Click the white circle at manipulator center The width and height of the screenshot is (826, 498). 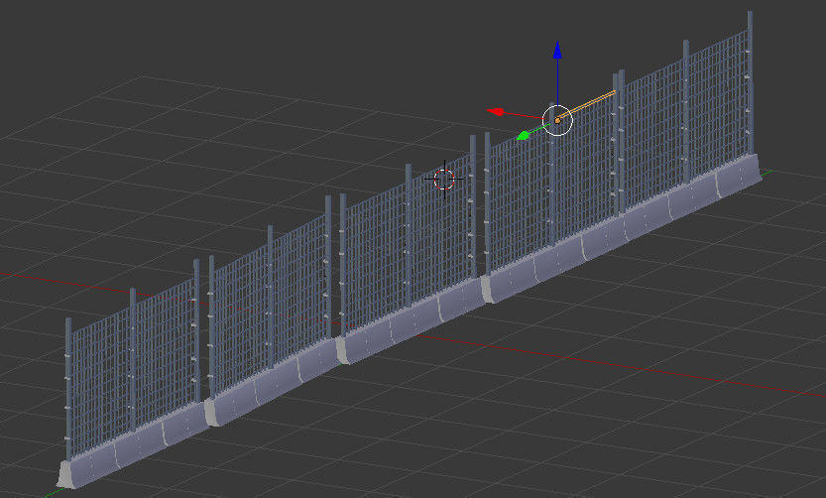[557, 120]
